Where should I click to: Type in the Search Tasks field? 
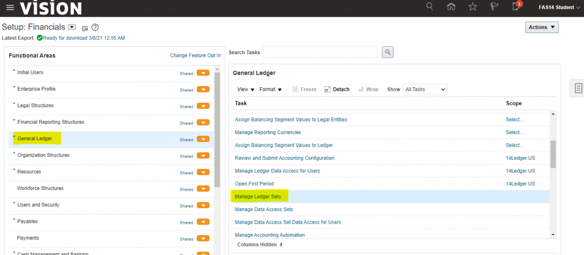(320, 52)
